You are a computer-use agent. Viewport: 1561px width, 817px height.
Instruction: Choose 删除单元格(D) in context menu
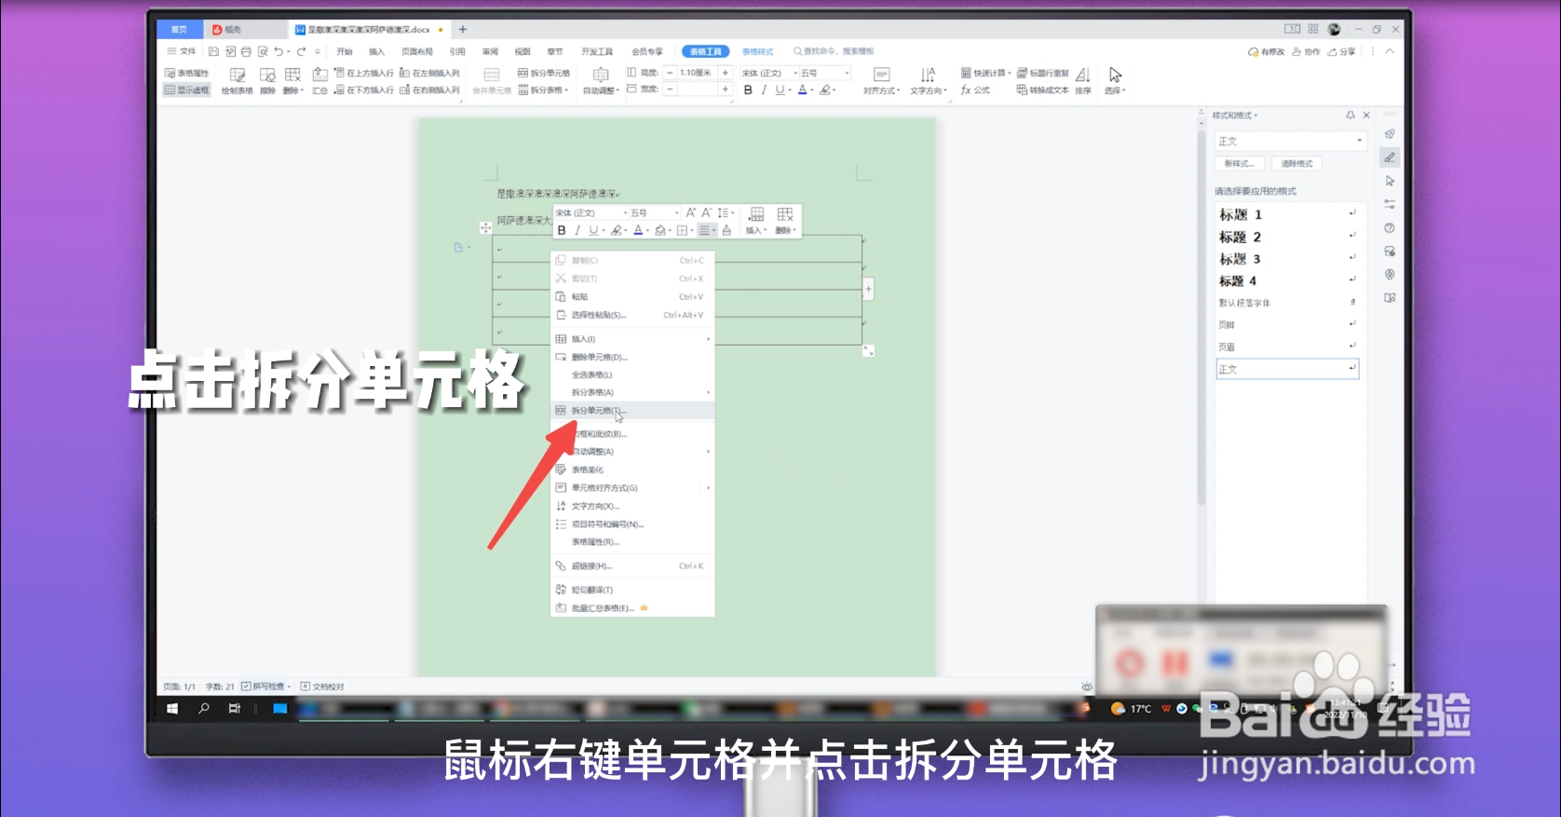point(632,357)
